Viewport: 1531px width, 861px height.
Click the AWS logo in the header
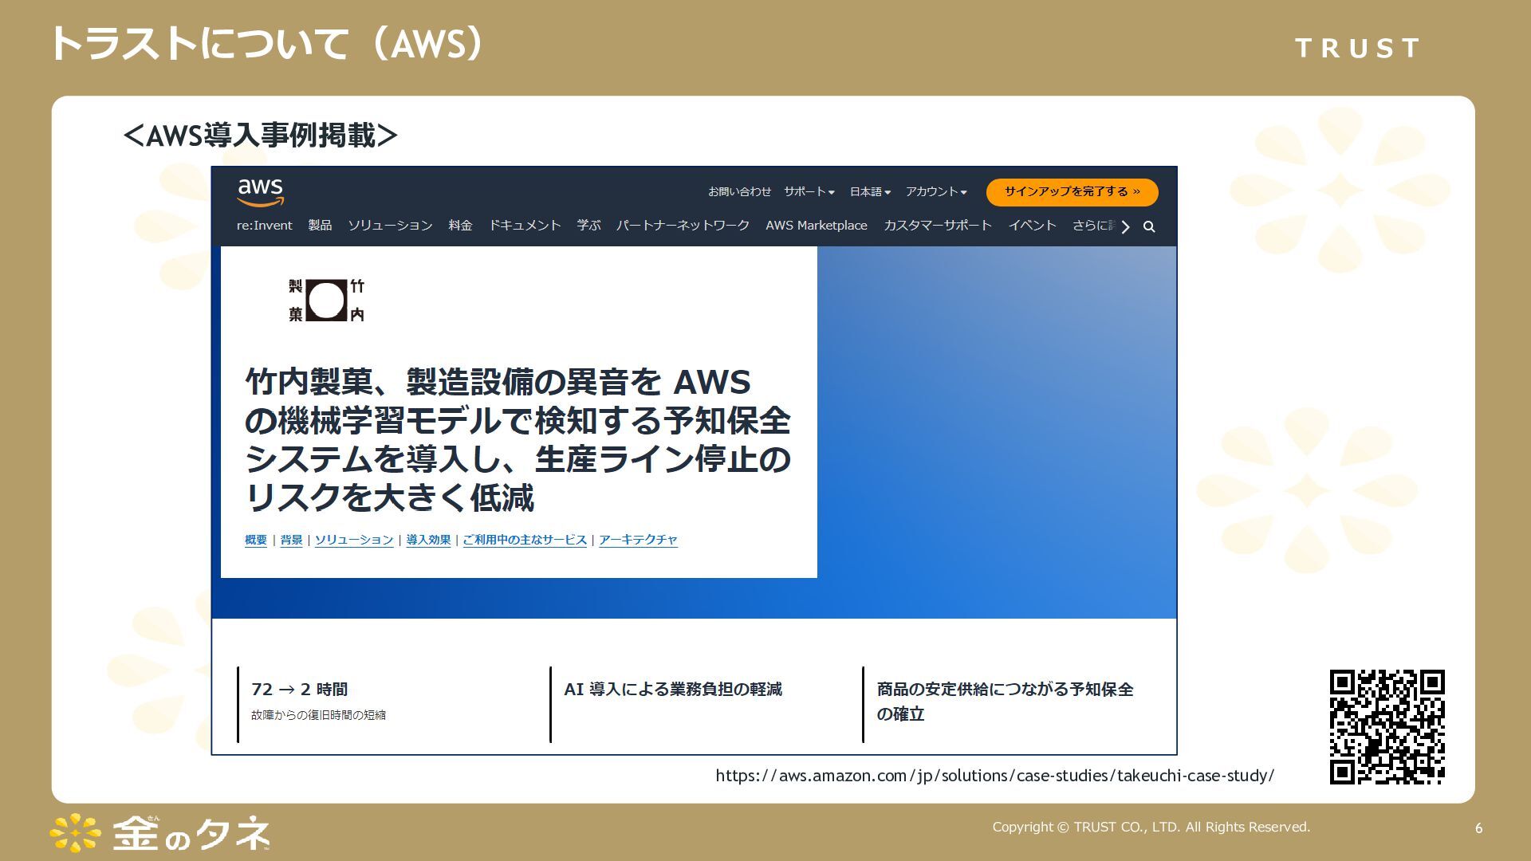pyautogui.click(x=260, y=192)
